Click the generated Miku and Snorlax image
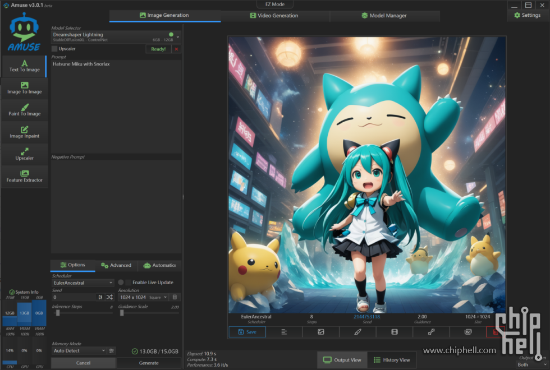This screenshot has height=370, width=550. coord(367,175)
